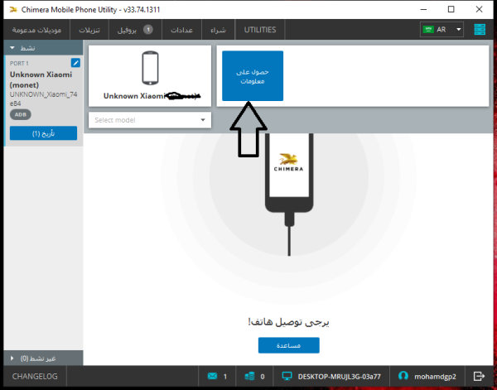
Task: Click the يرجى توصيل هاتف message
Action: pos(289,322)
